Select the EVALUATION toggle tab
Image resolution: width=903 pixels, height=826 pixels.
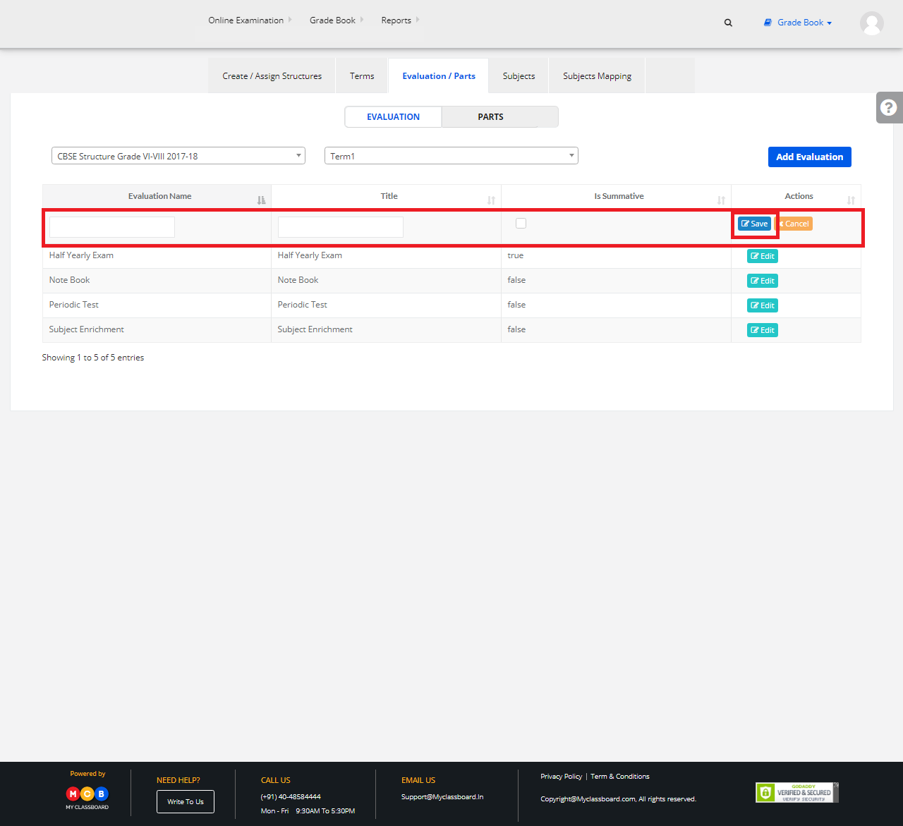[x=393, y=117]
